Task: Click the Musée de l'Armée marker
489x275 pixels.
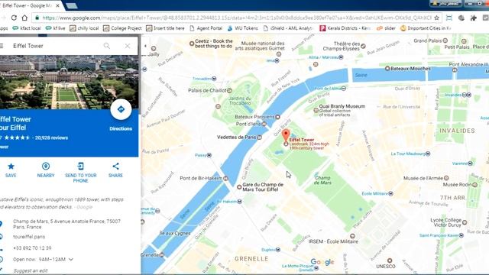Action: click(x=446, y=178)
